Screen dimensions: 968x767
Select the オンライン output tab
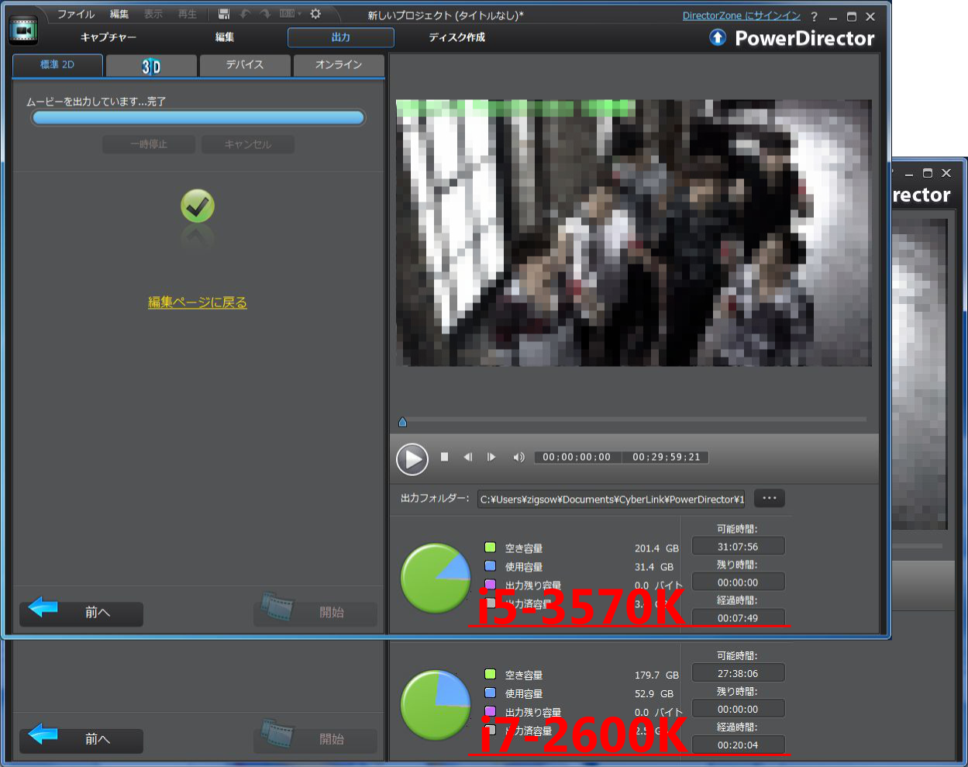click(x=339, y=65)
